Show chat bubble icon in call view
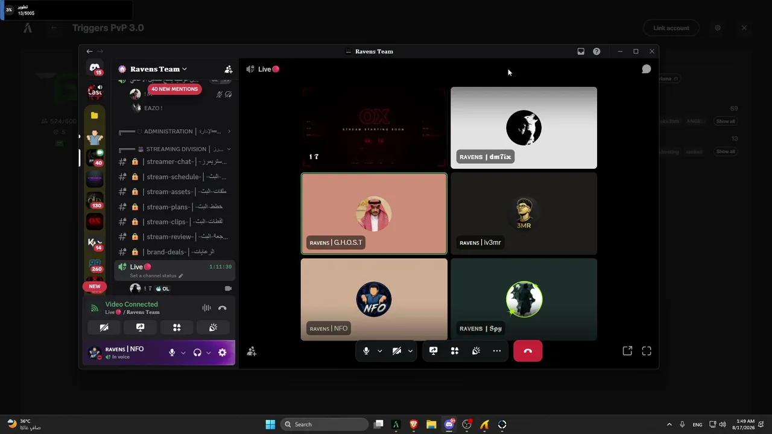Image resolution: width=772 pixels, height=434 pixels. (646, 69)
